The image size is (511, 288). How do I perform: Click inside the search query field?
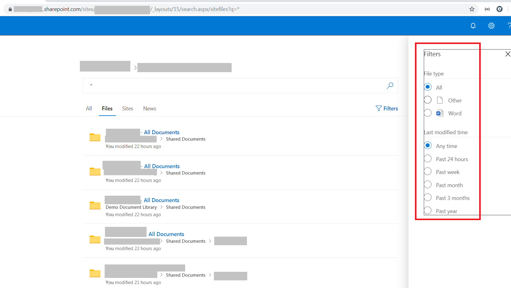[x=214, y=86]
